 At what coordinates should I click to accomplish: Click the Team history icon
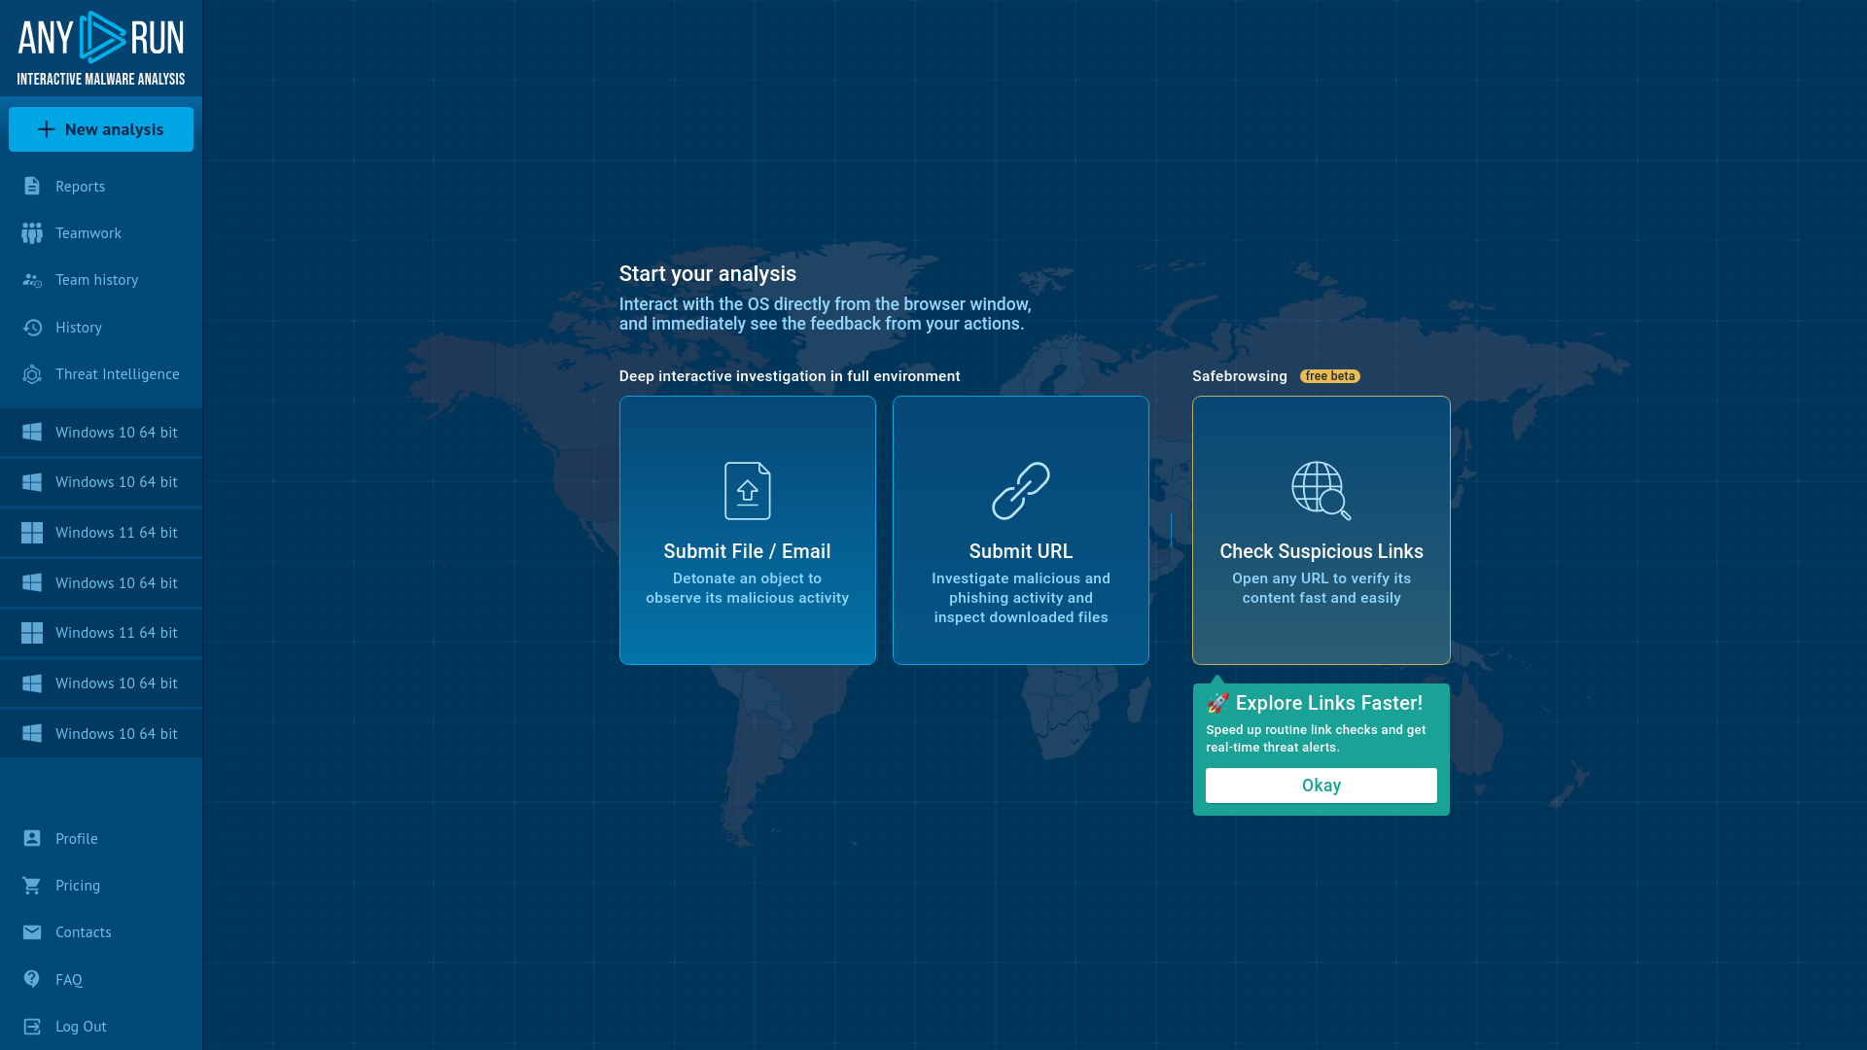(32, 280)
